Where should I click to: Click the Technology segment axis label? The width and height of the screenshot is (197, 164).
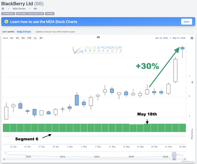192,134
